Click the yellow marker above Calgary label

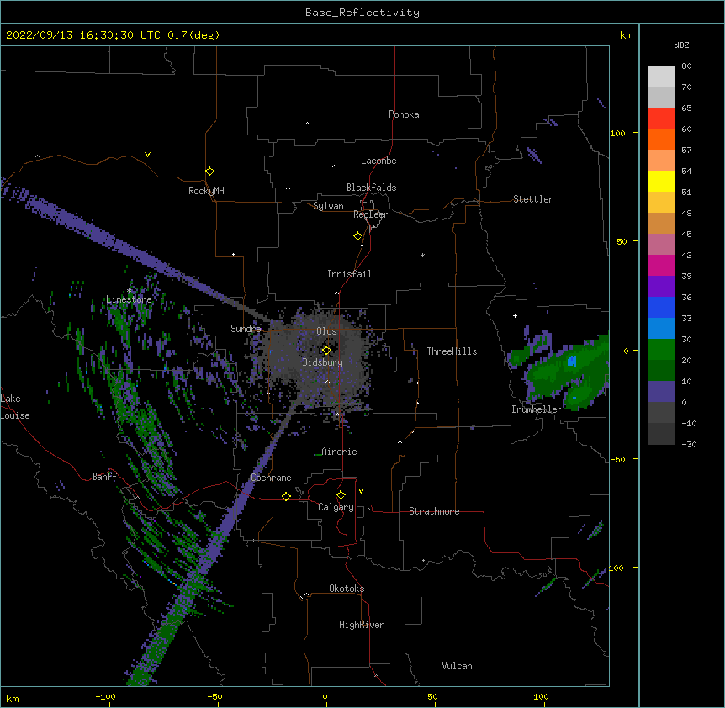(x=341, y=495)
